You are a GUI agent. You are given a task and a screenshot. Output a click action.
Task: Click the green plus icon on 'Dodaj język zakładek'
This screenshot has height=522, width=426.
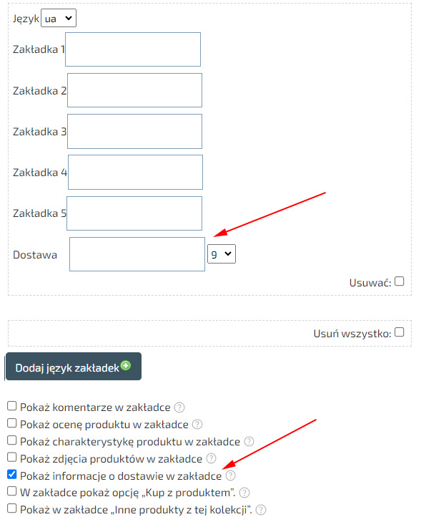[x=126, y=365]
